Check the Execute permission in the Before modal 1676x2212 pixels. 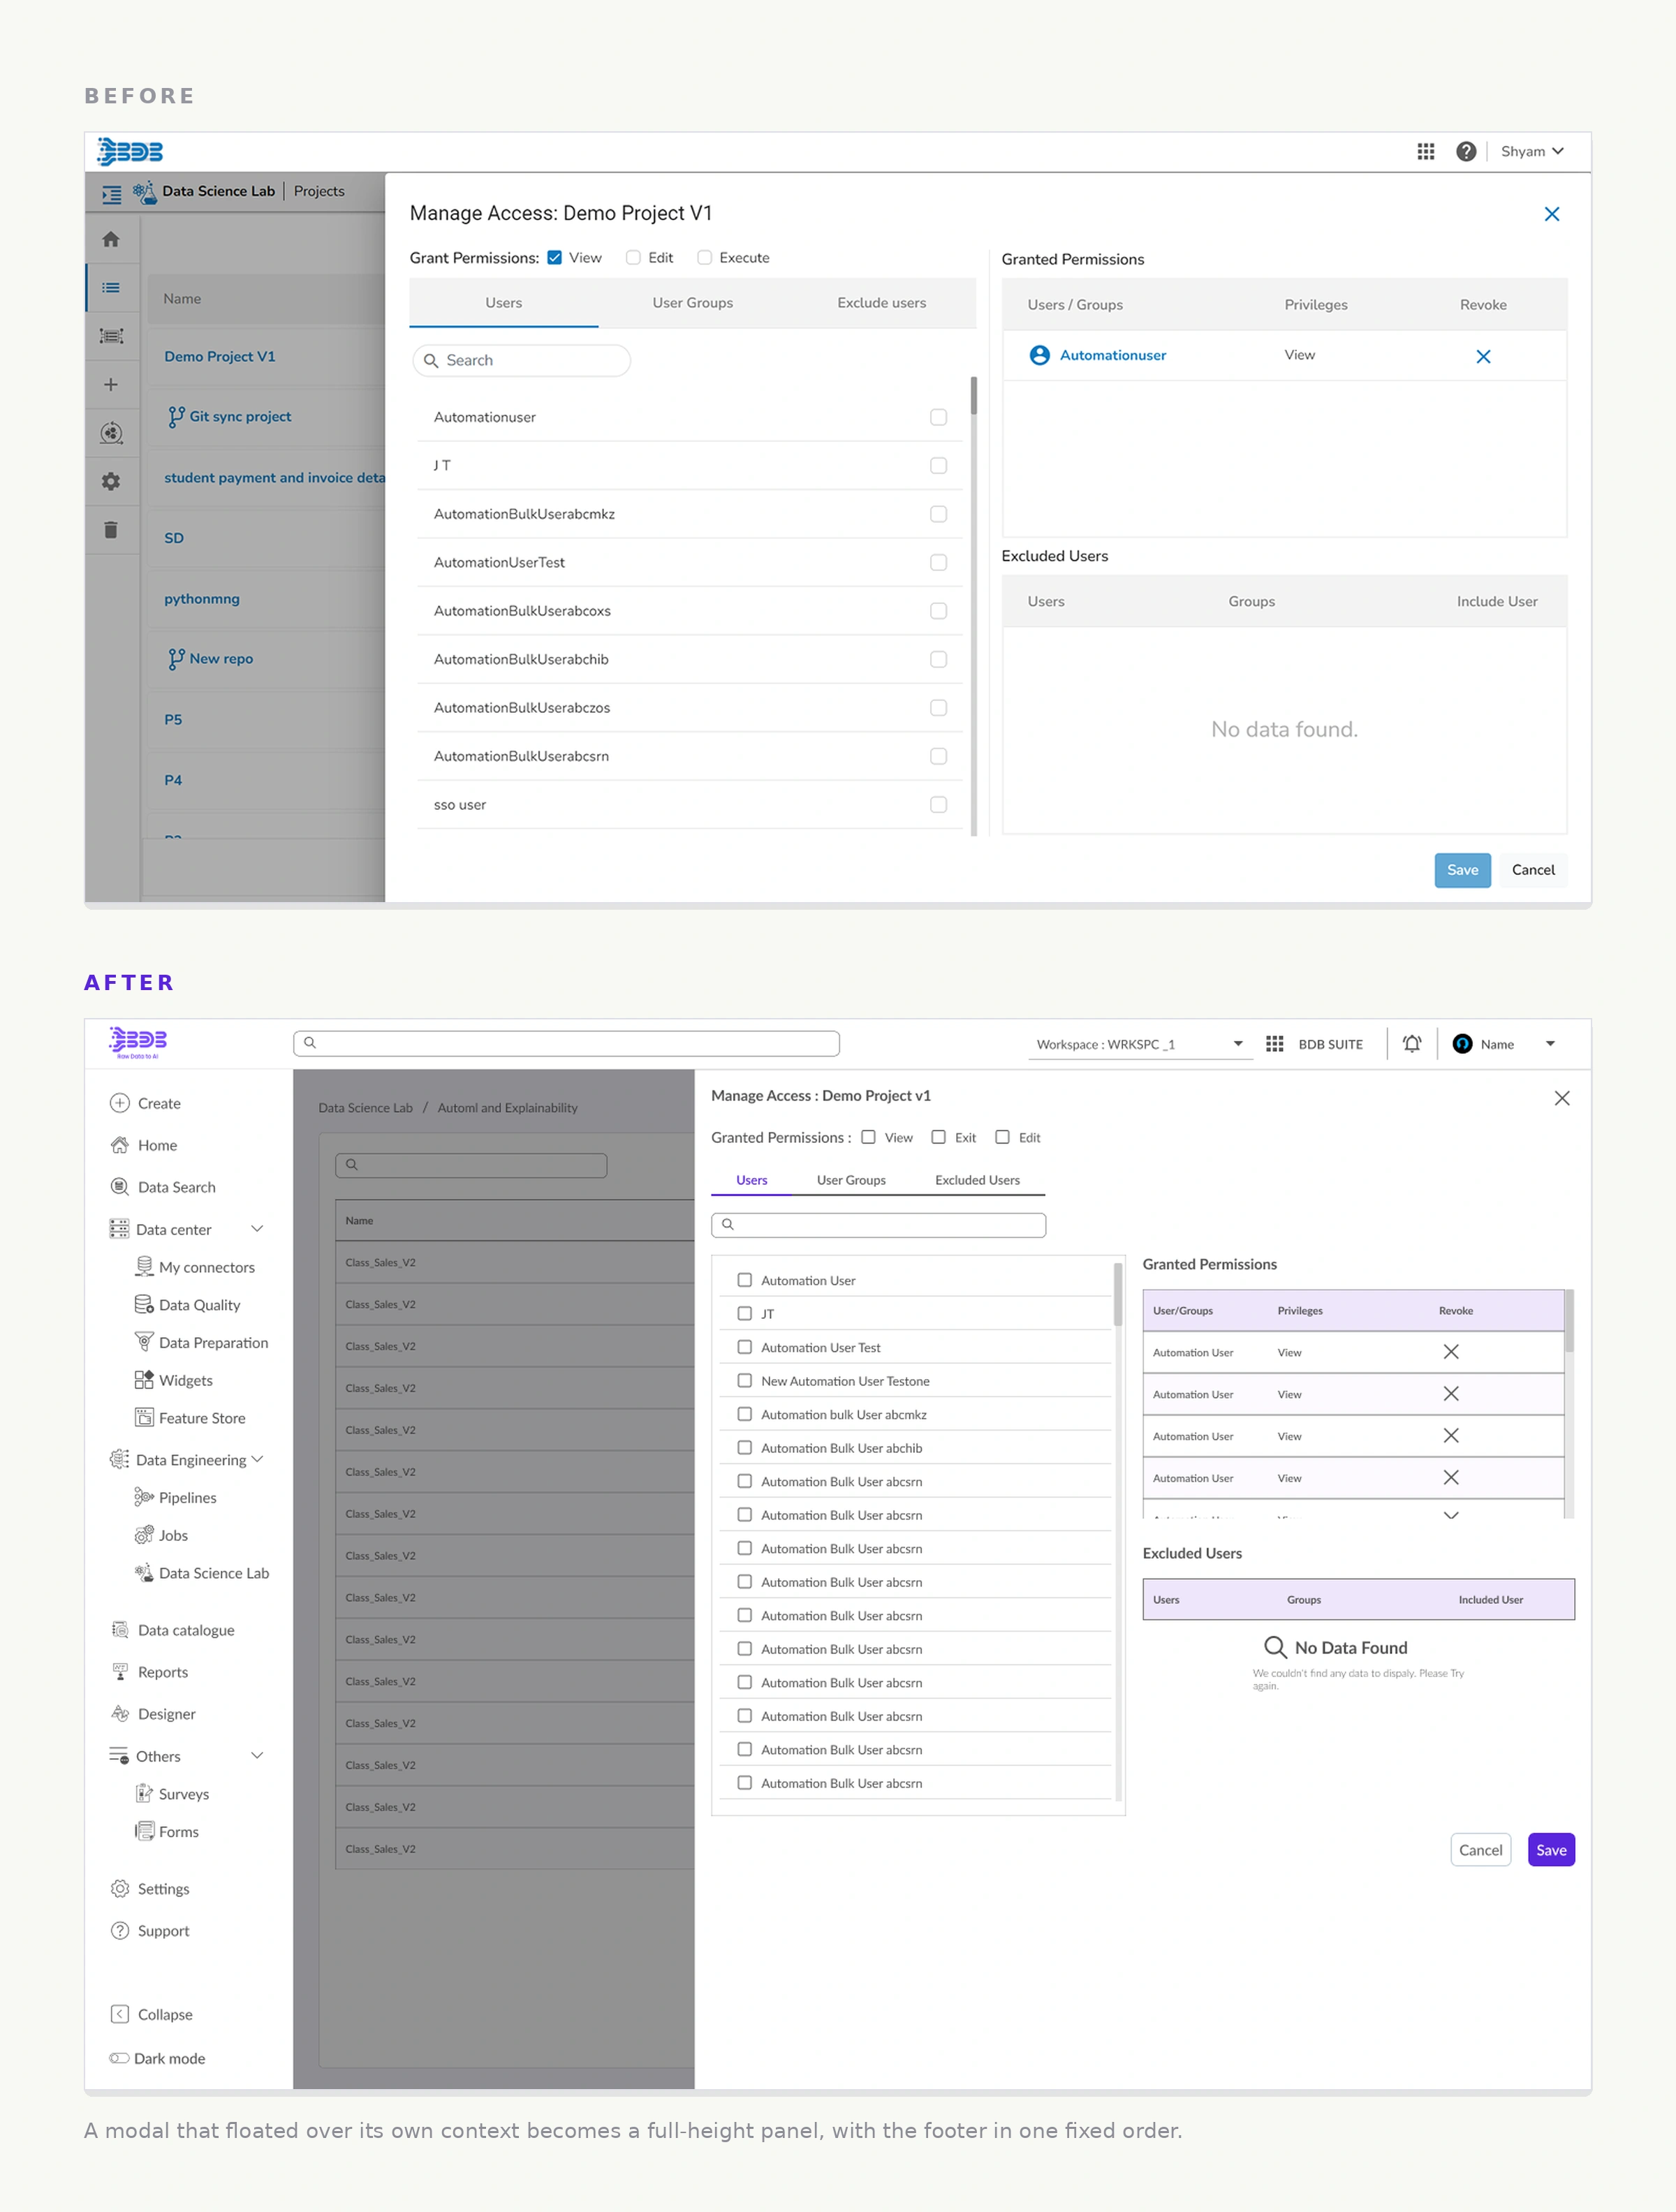pyautogui.click(x=704, y=258)
